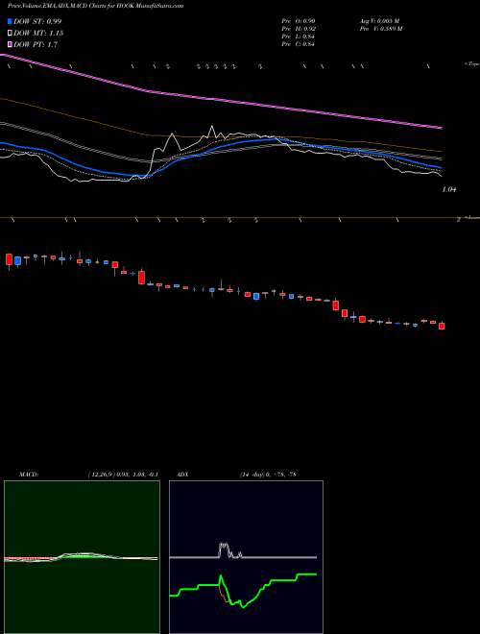480x634 pixels.
Task: Click the 'ADX' panel label
Action: click(182, 475)
